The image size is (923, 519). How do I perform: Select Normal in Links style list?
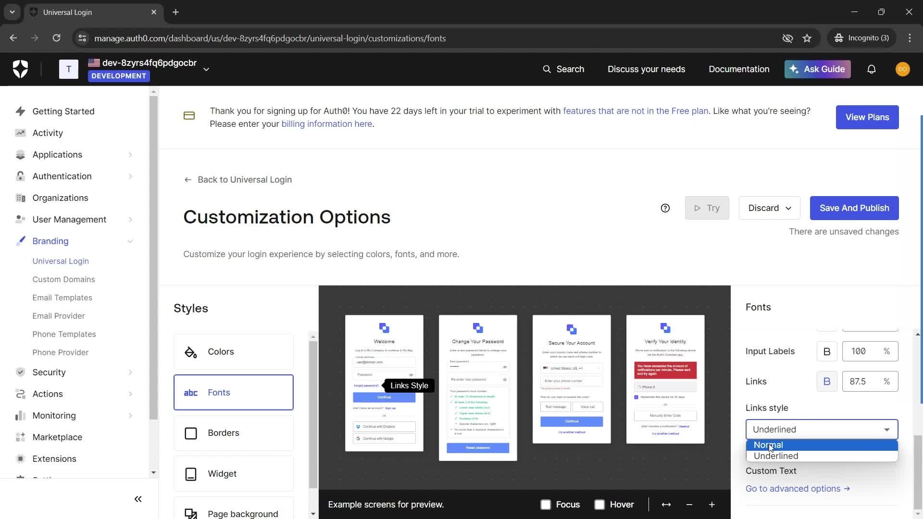tap(822, 445)
